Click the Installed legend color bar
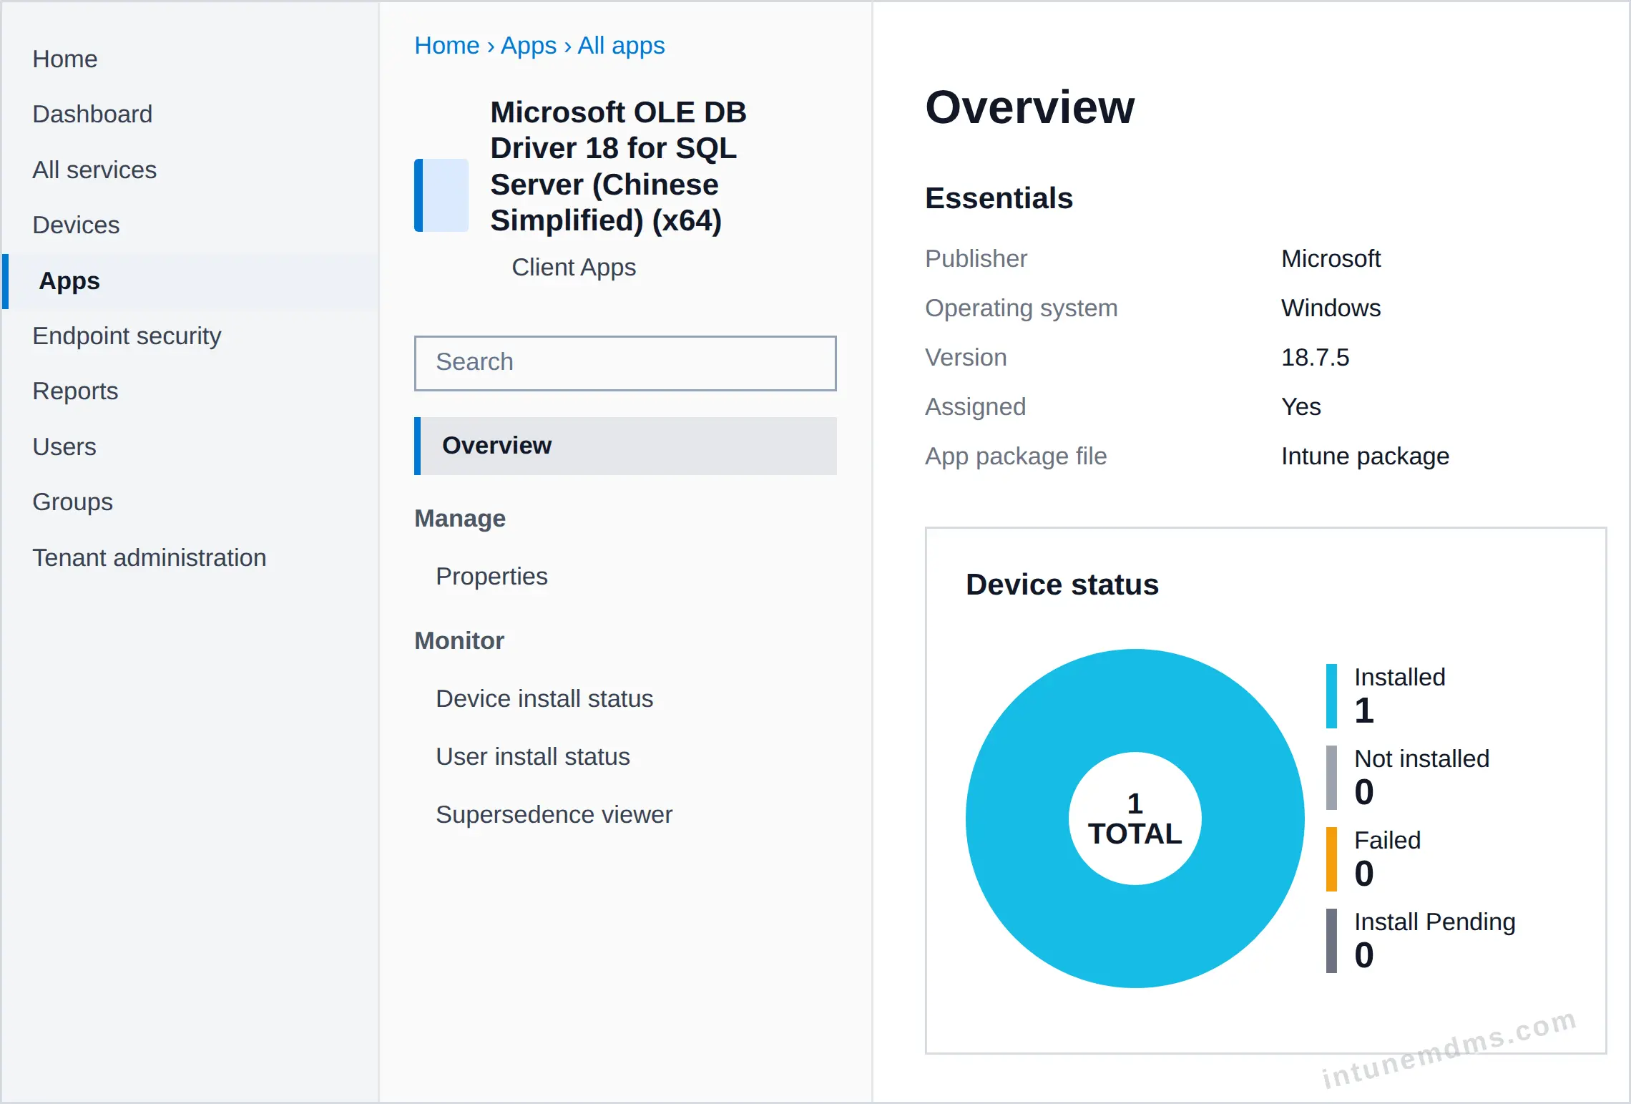Screen dimensions: 1631x1104 coord(1331,696)
